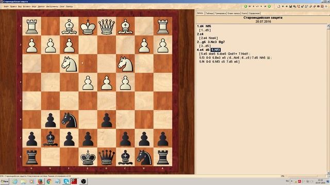Screen dimensions: 330x185
Task: Click the slider in the bottom status bar
Action: (x=302, y=176)
